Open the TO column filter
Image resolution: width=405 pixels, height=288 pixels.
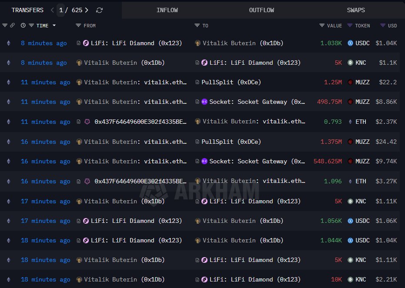[197, 25]
